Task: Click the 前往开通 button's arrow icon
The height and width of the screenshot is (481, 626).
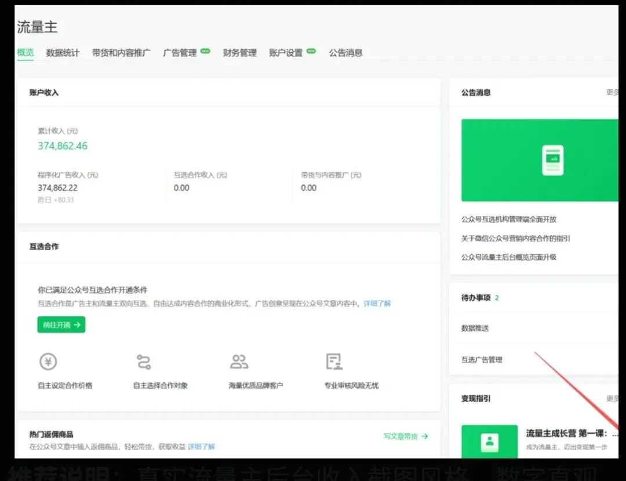Action: (x=77, y=325)
